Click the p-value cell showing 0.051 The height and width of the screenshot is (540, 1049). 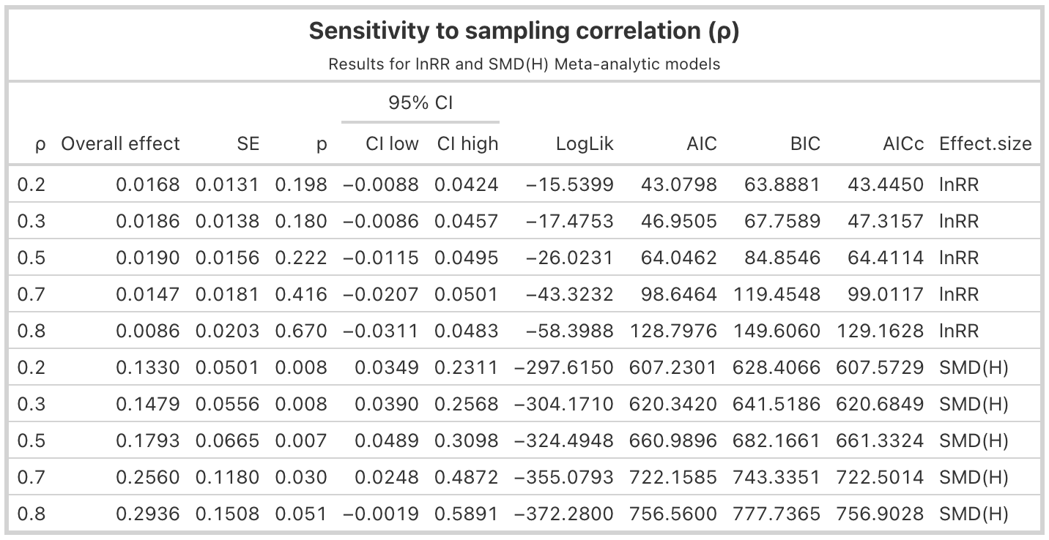coord(301,514)
